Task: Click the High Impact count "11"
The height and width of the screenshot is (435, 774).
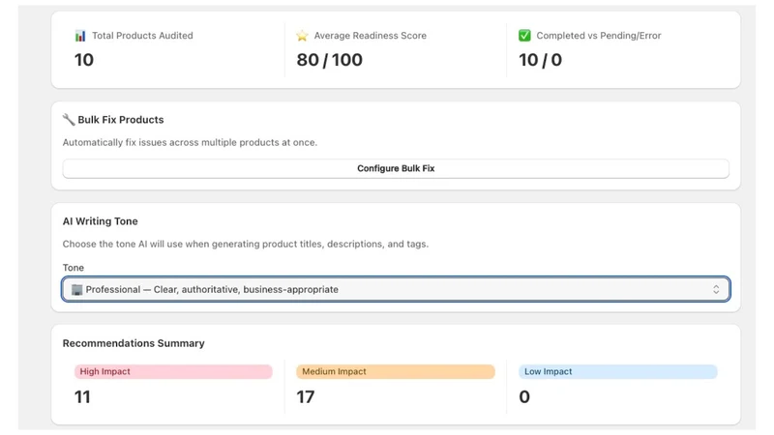Action: (x=82, y=396)
